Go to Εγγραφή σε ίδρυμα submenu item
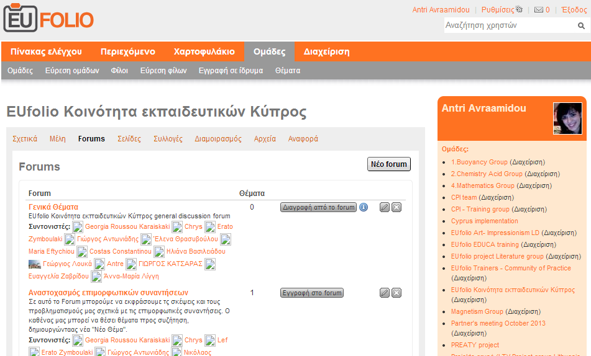Image resolution: width=591 pixels, height=356 pixels. coord(231,70)
